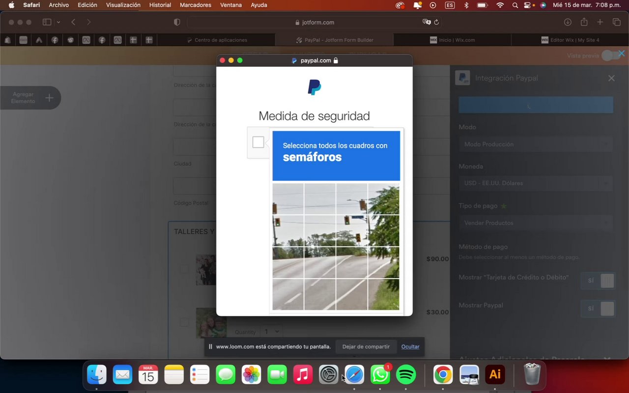Open Siri from the menu bar
The width and height of the screenshot is (629, 393).
(543, 5)
